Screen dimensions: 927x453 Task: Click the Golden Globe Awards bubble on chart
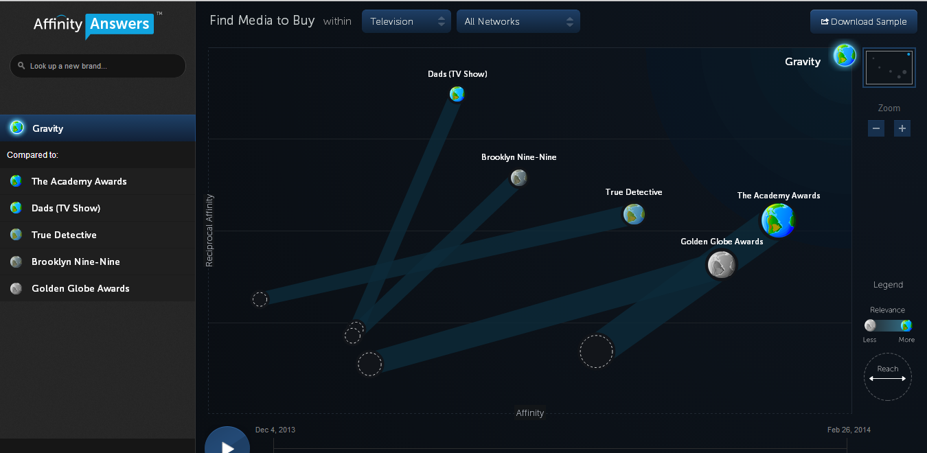[721, 264]
